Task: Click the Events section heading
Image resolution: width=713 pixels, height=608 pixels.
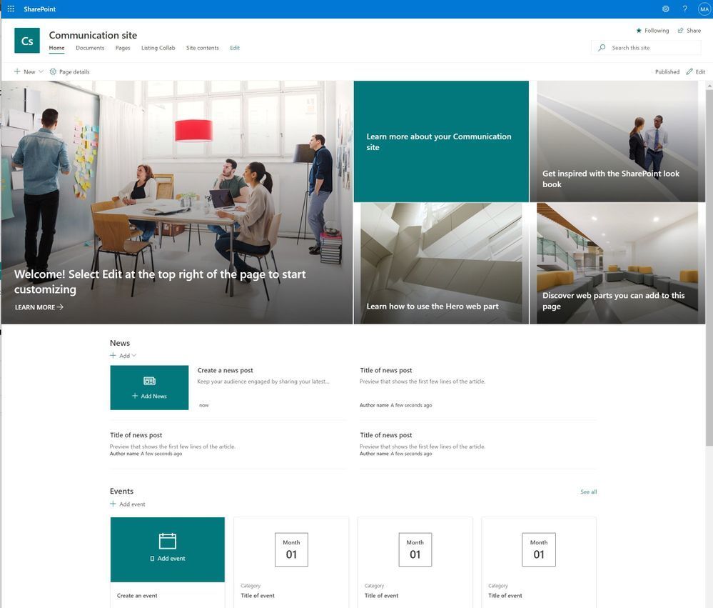Action: 121,491
